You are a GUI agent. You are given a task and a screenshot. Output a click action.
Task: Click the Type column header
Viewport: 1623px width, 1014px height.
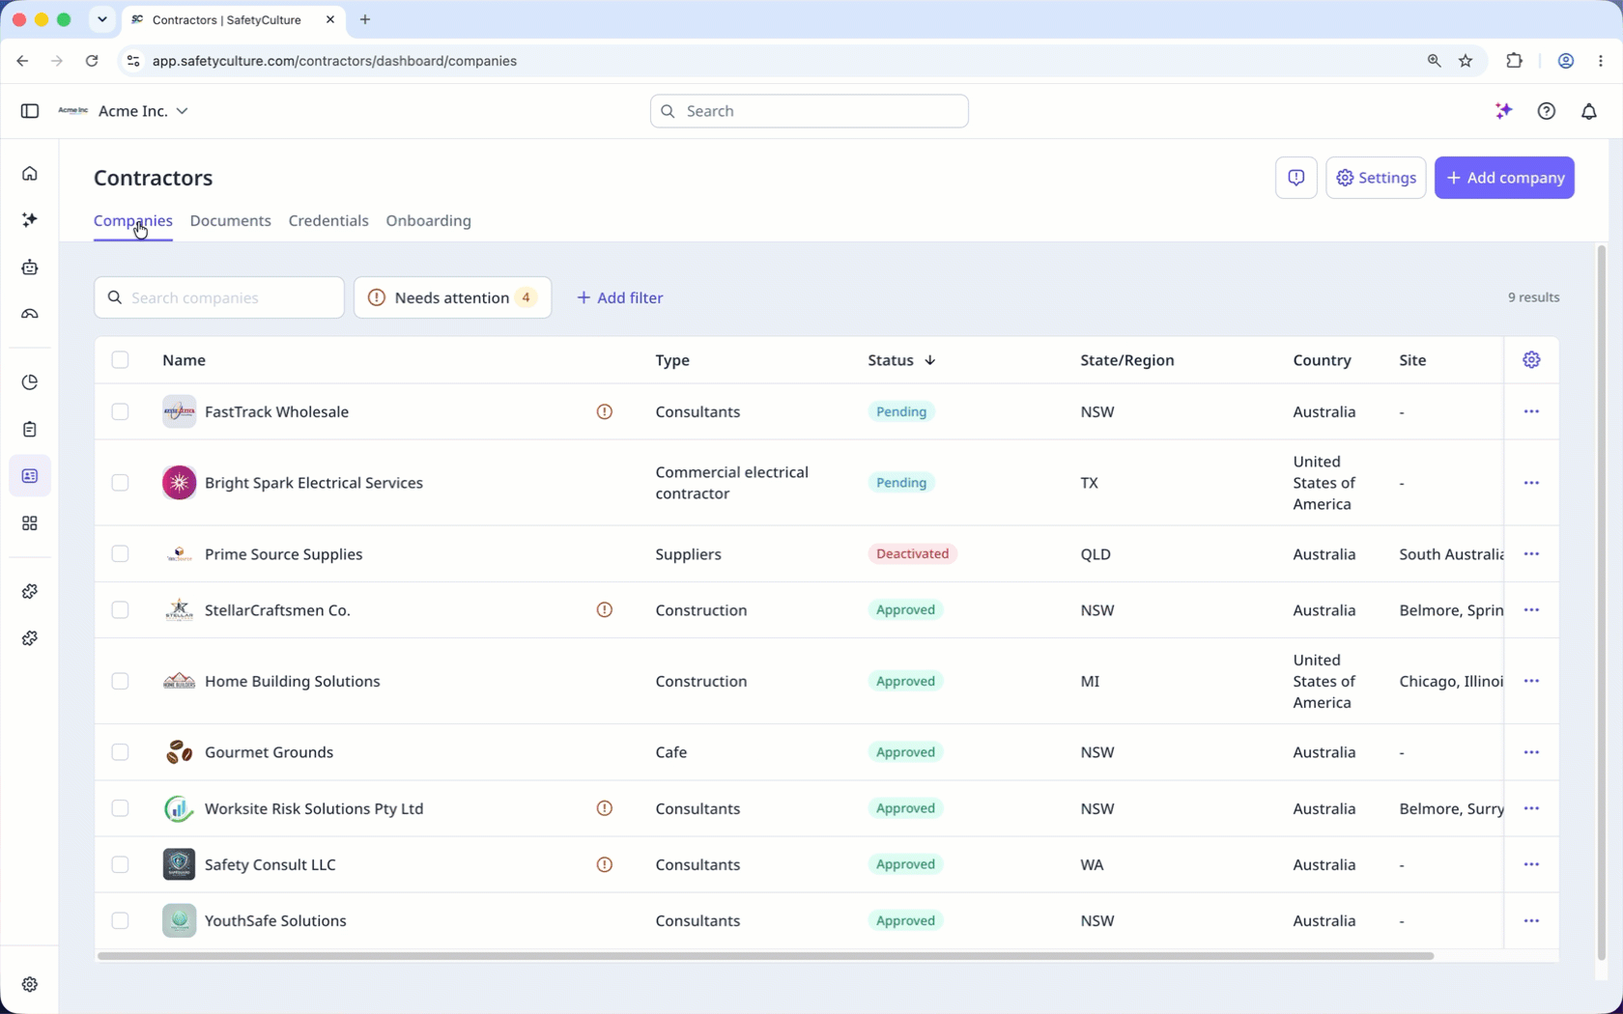coord(672,360)
